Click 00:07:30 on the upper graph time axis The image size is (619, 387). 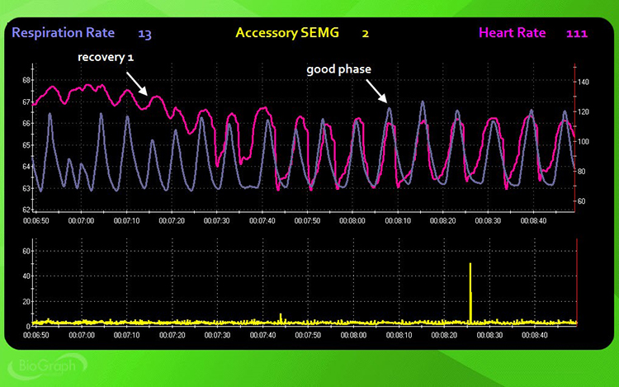coord(217,221)
